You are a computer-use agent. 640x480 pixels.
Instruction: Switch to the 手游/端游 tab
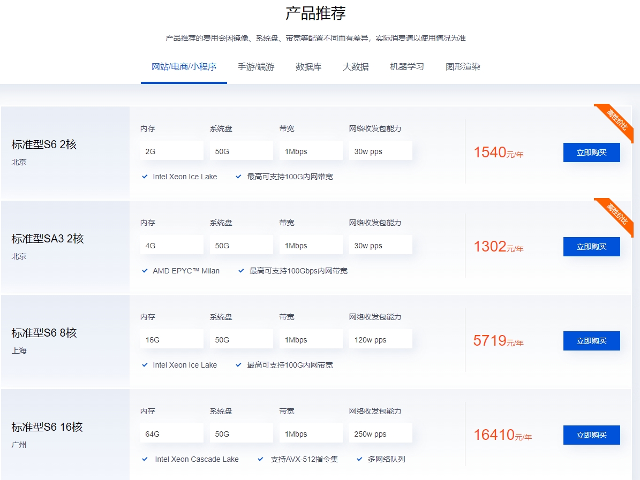point(256,67)
